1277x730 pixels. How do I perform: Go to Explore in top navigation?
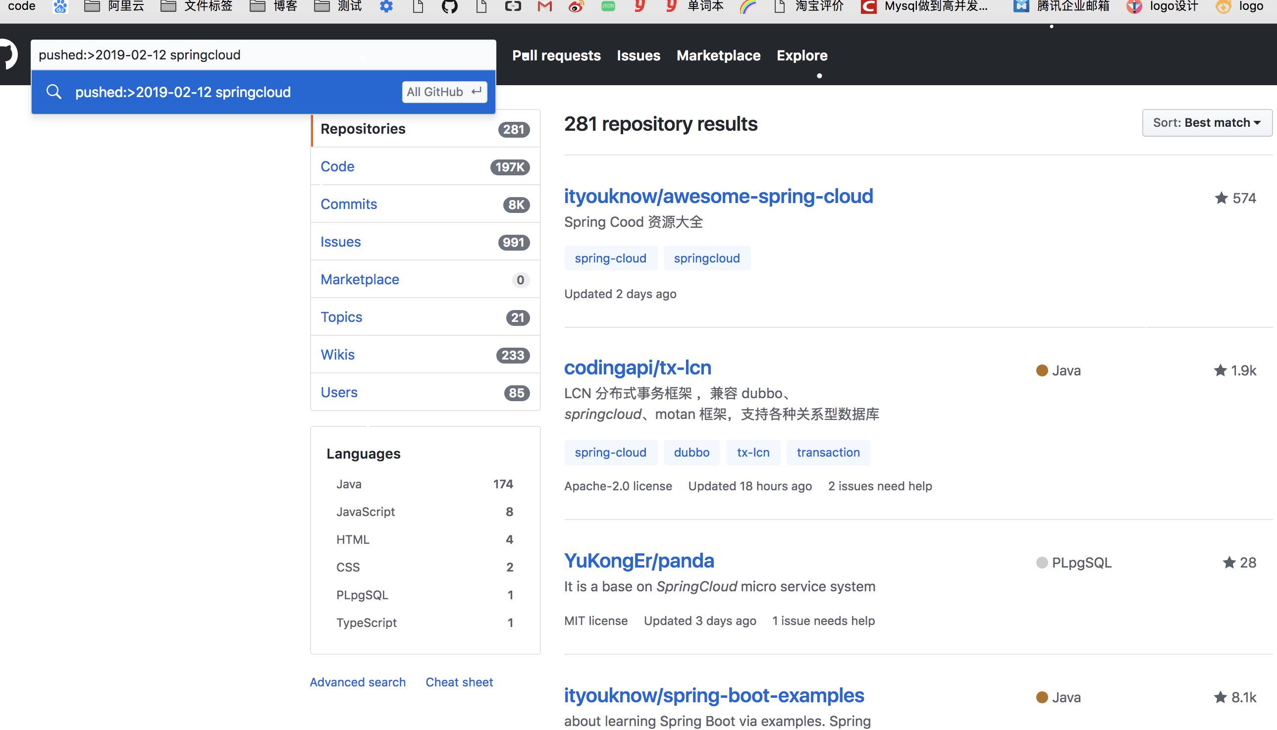(x=801, y=55)
